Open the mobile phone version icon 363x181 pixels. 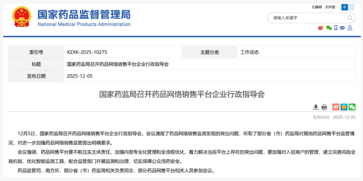click(336, 28)
